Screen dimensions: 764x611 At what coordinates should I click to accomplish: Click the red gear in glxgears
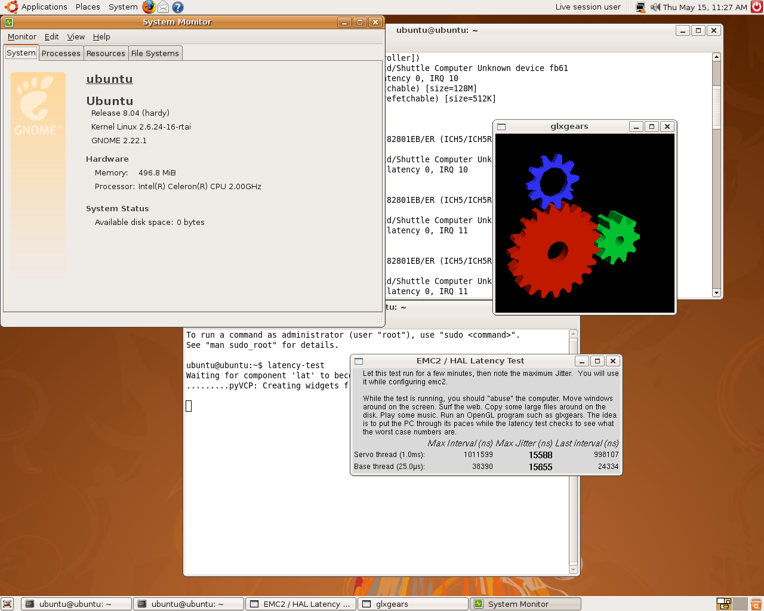tap(552, 251)
